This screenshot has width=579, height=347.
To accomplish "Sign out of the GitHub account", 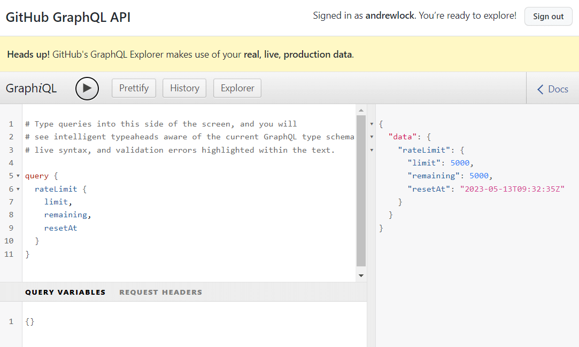I will coord(548,16).
